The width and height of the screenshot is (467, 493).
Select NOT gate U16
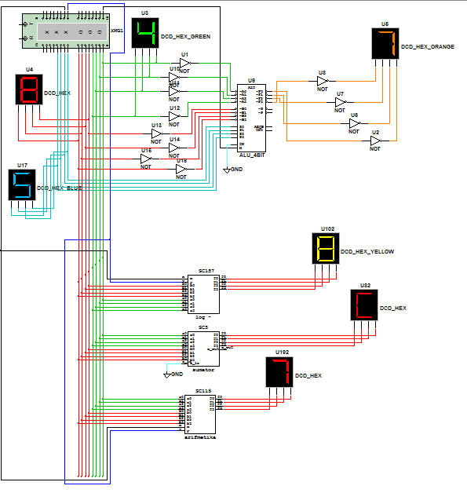pos(181,169)
